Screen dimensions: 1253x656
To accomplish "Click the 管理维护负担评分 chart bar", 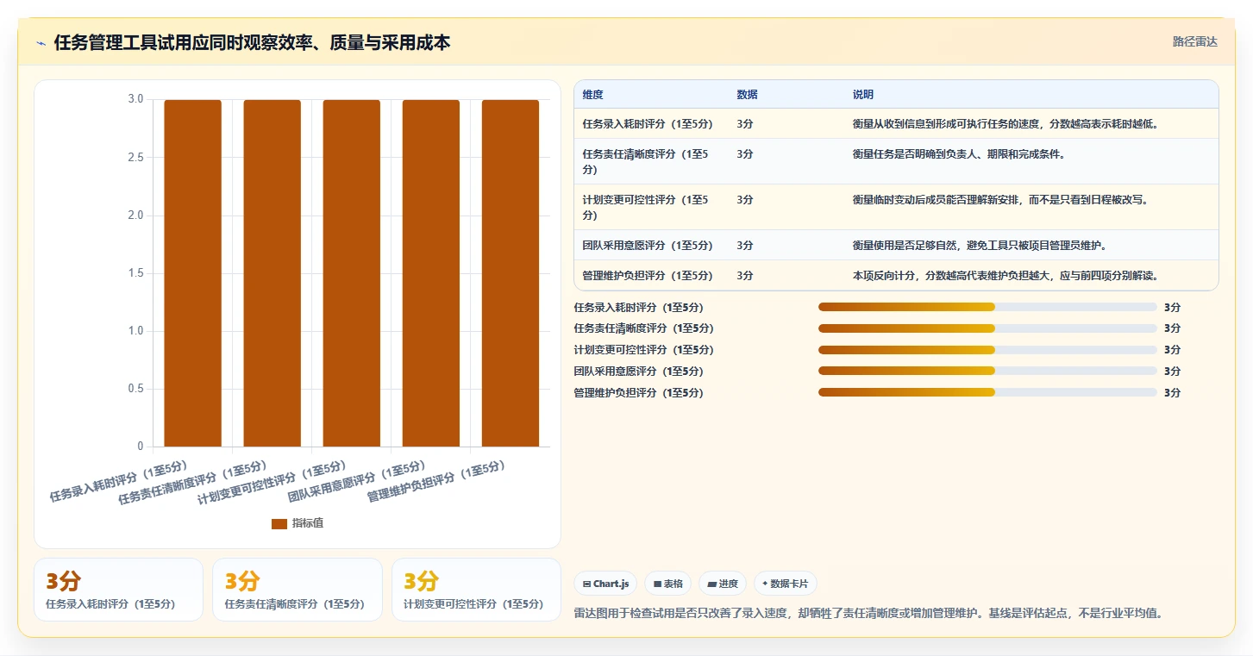I will [x=511, y=273].
